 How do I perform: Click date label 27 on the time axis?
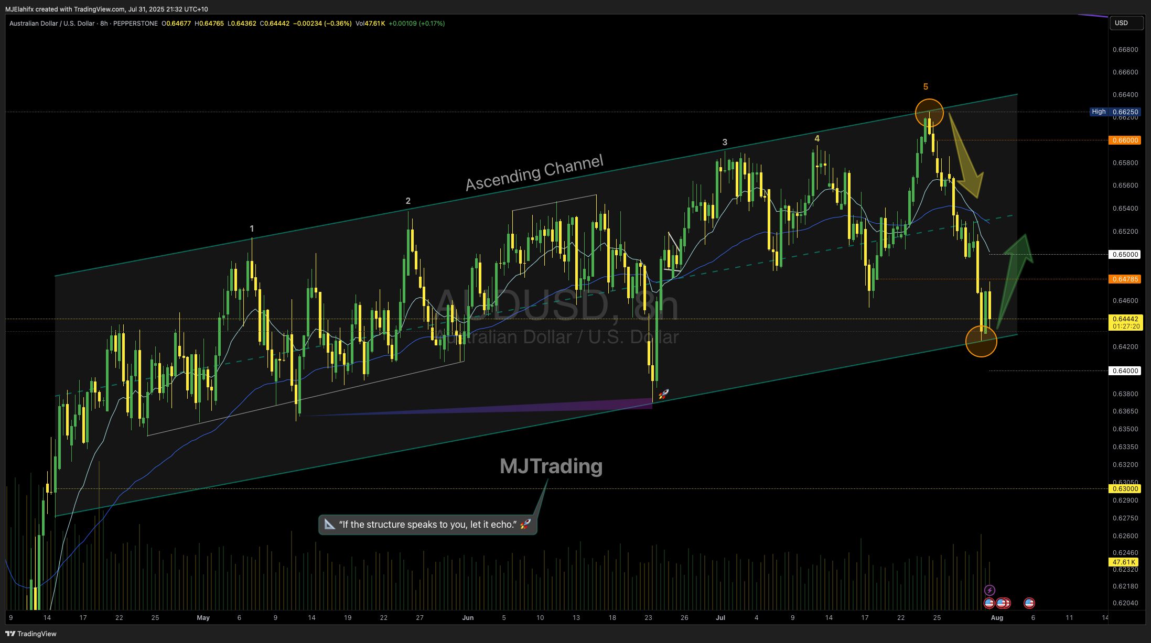[x=419, y=618]
